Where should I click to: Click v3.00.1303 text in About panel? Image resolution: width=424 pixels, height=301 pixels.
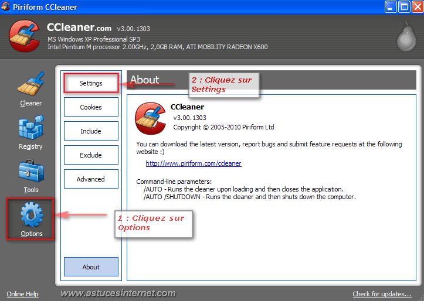(189, 118)
